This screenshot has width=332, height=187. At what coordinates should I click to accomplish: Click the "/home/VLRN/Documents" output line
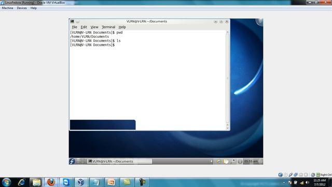tap(89, 37)
